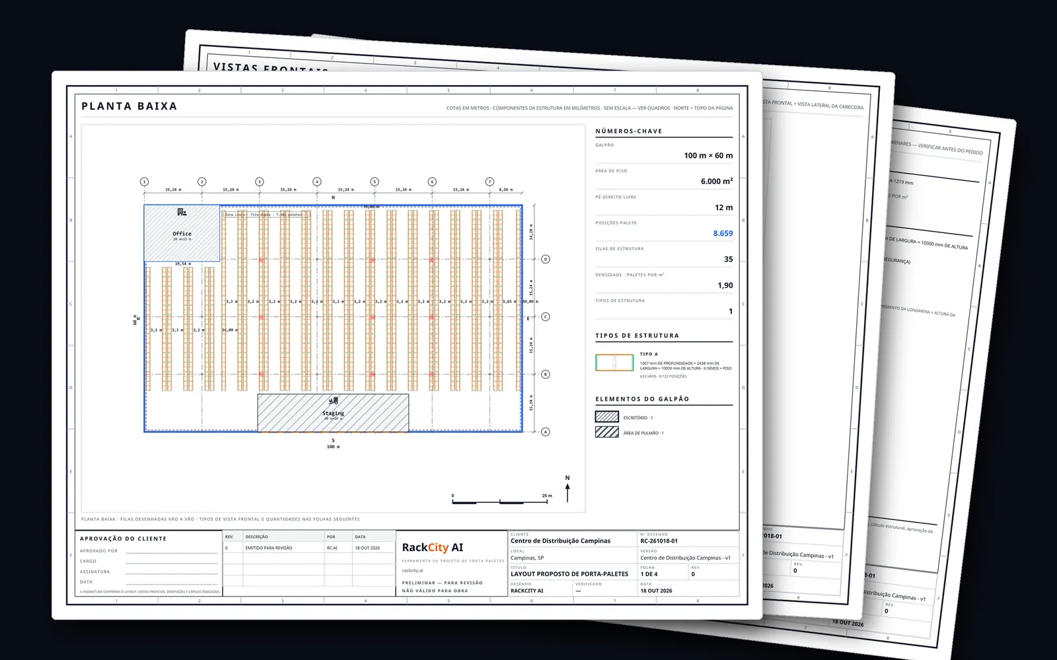Click the Área de Pulmão · 1 label
The height and width of the screenshot is (660, 1057).
tap(643, 433)
